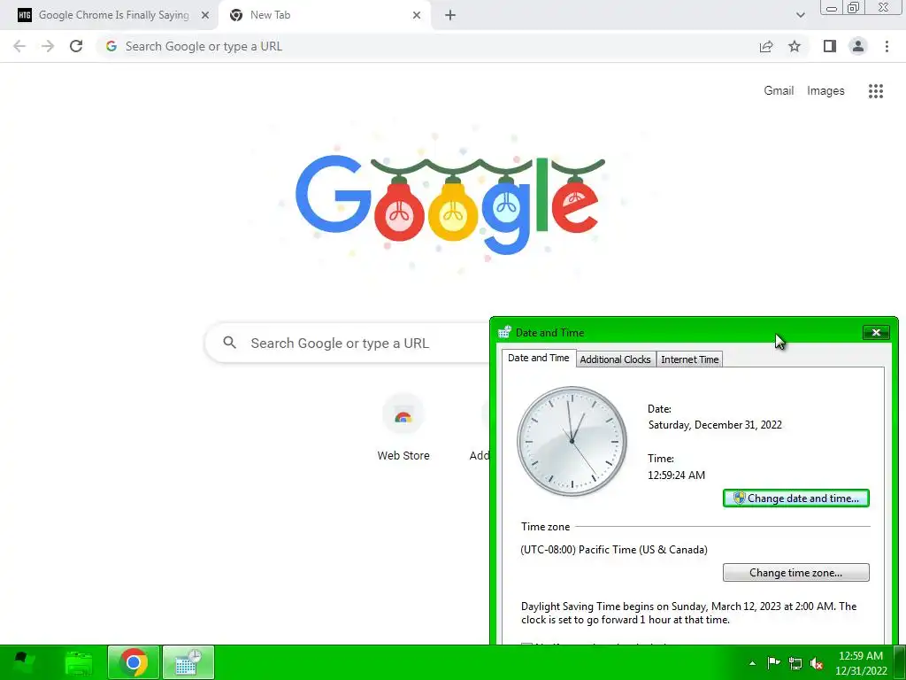Switch to Internet Time tab
Image resolution: width=906 pixels, height=680 pixels.
[x=689, y=359]
